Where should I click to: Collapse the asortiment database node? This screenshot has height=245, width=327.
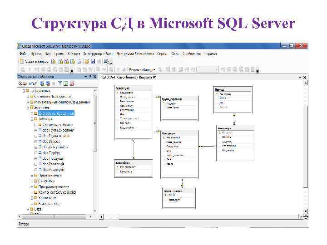point(28,108)
